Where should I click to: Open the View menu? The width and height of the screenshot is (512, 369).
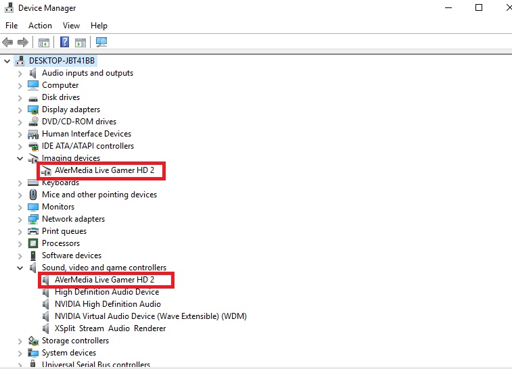(71, 26)
